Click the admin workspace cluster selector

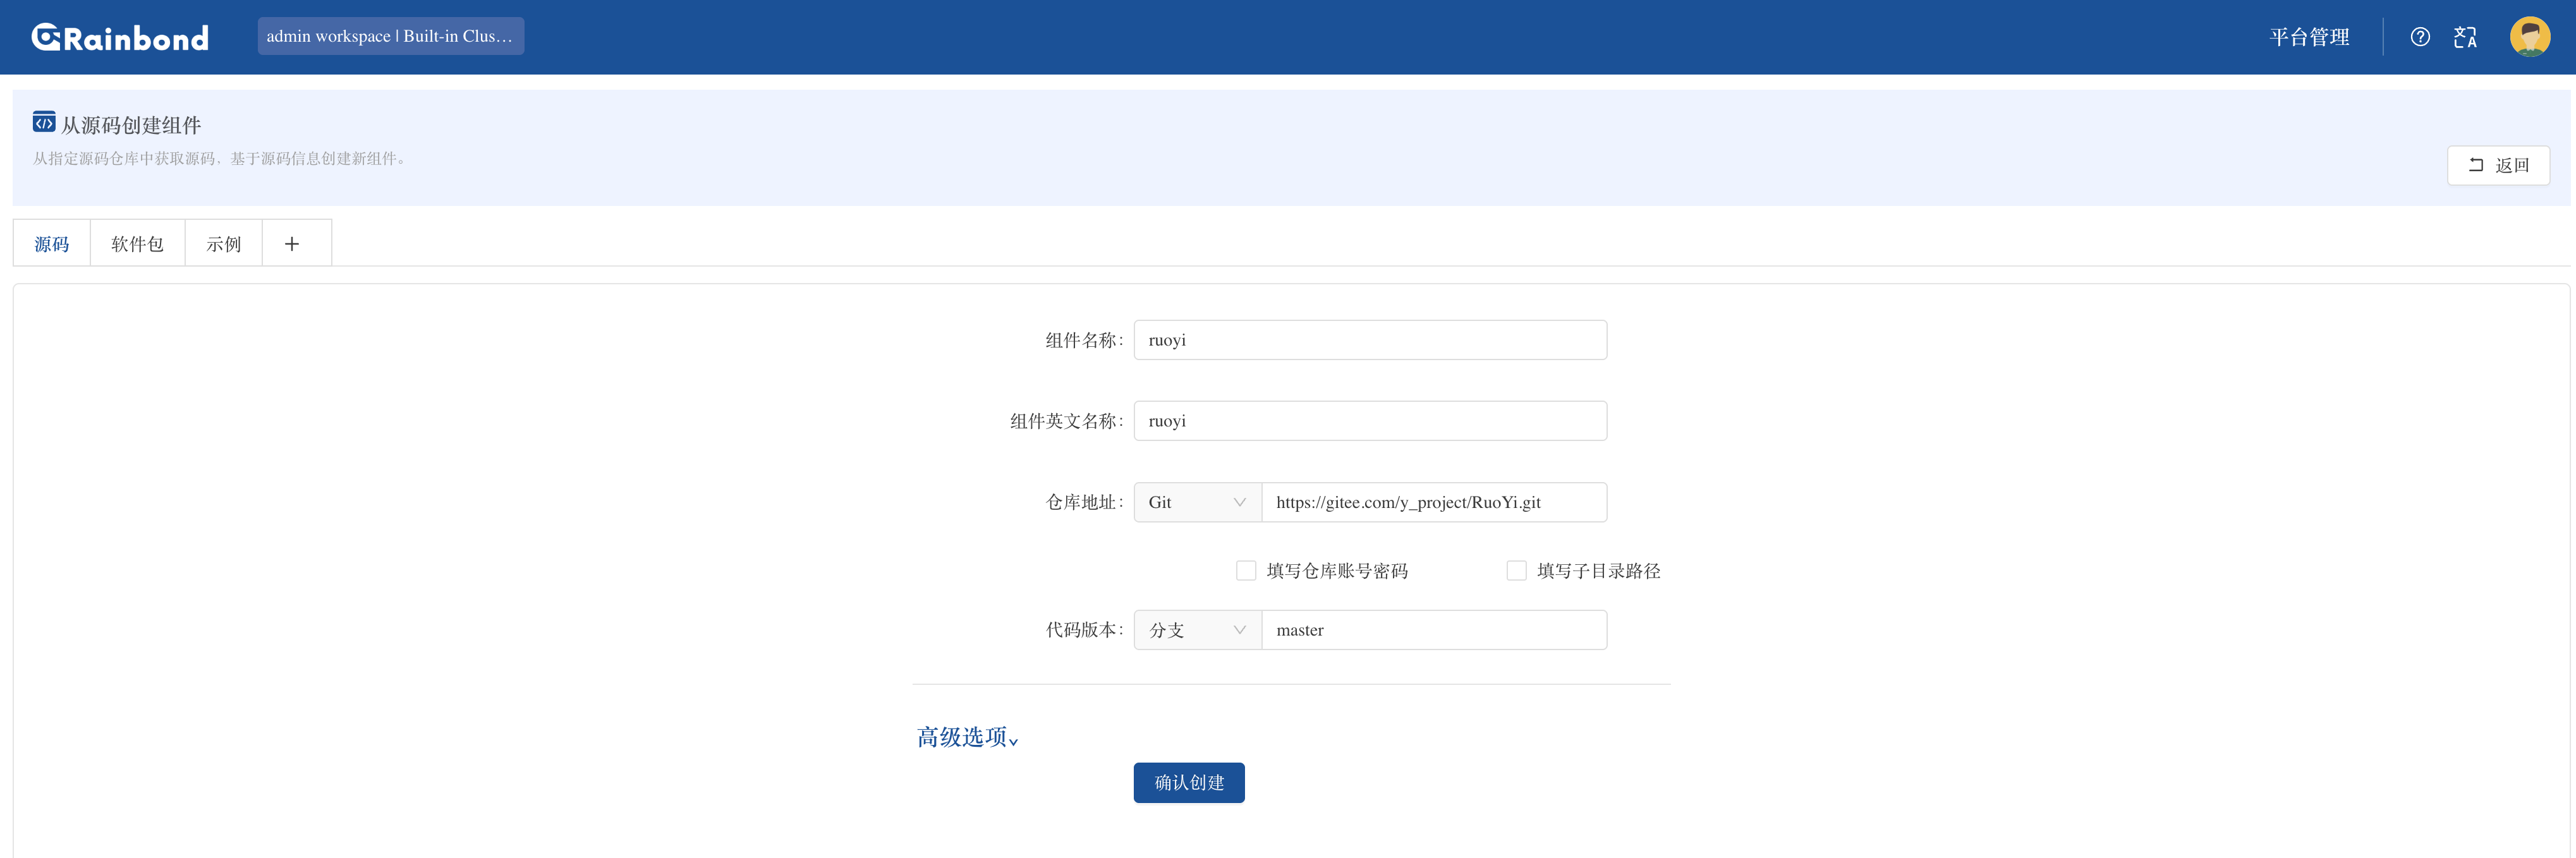pyautogui.click(x=390, y=36)
